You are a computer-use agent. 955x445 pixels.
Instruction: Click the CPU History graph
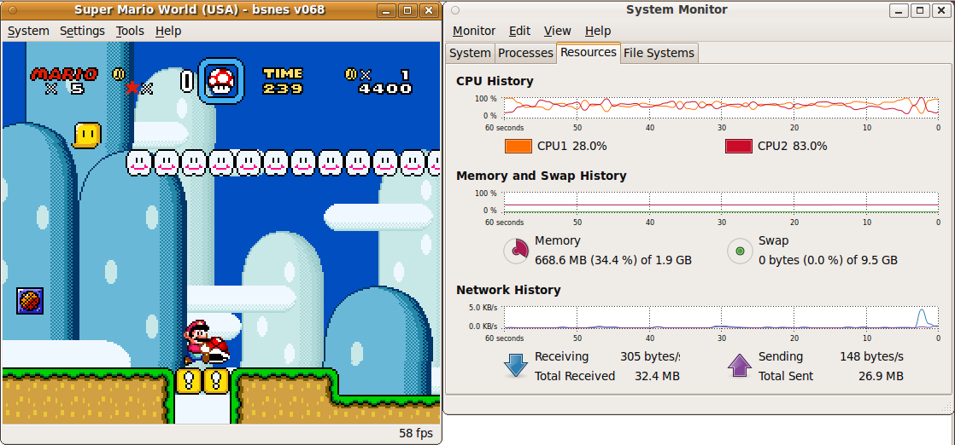tap(721, 107)
